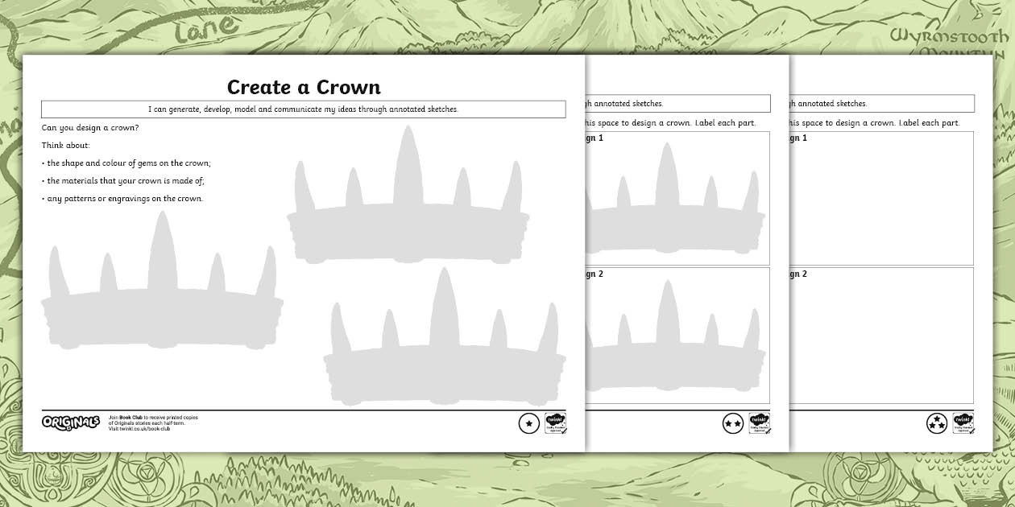Click the Originals logo at bottom left
This screenshot has height=507, width=1015.
coord(71,422)
